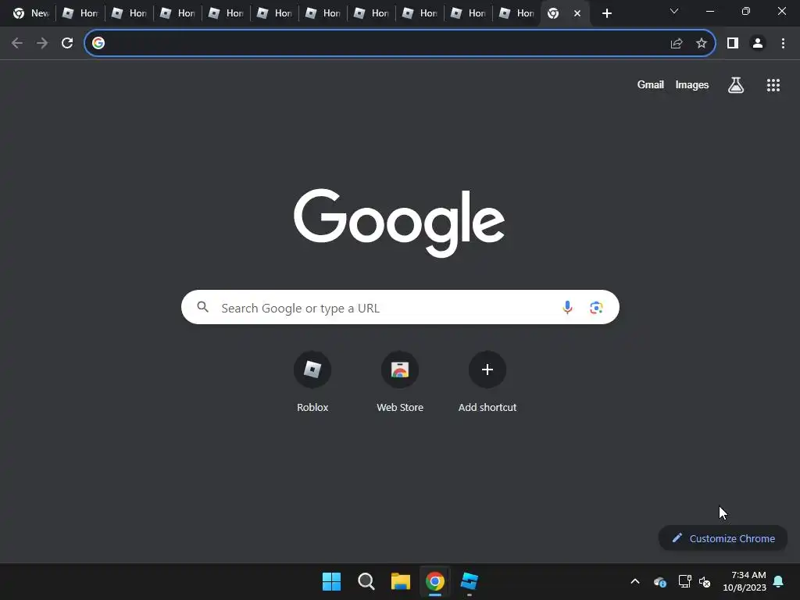Open the Google apps grid
Screen dimensions: 800x600
773,85
